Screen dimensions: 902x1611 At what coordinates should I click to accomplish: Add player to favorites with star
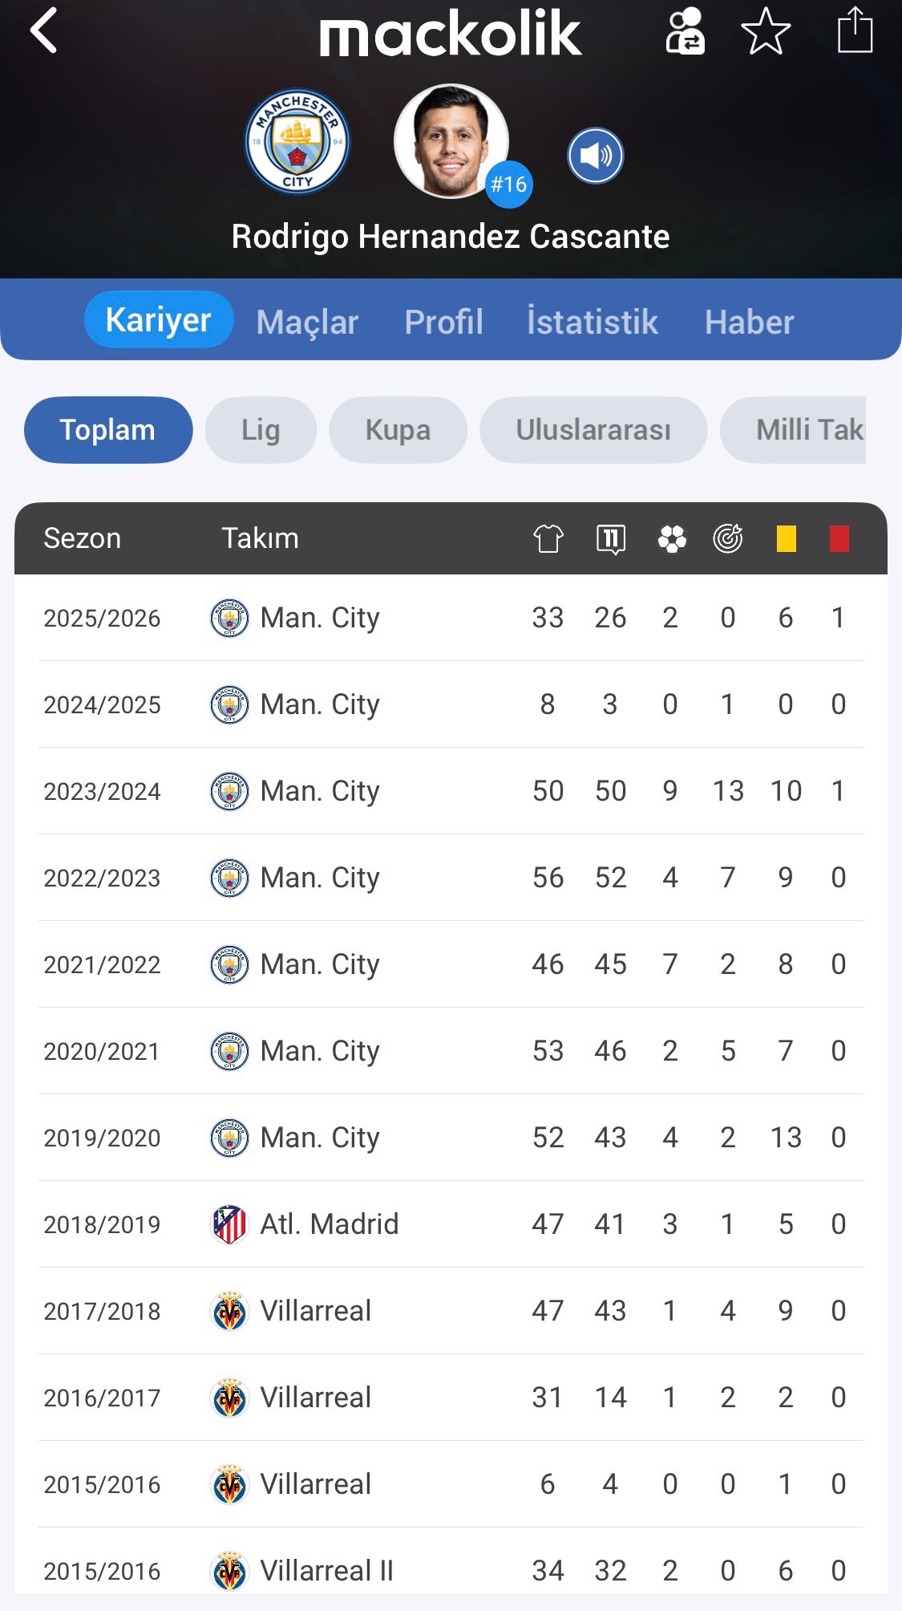point(766,31)
